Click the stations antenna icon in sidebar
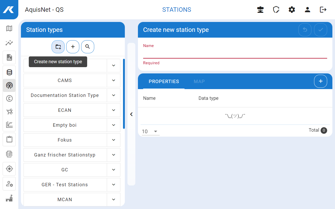The image size is (335, 209). [x=9, y=85]
